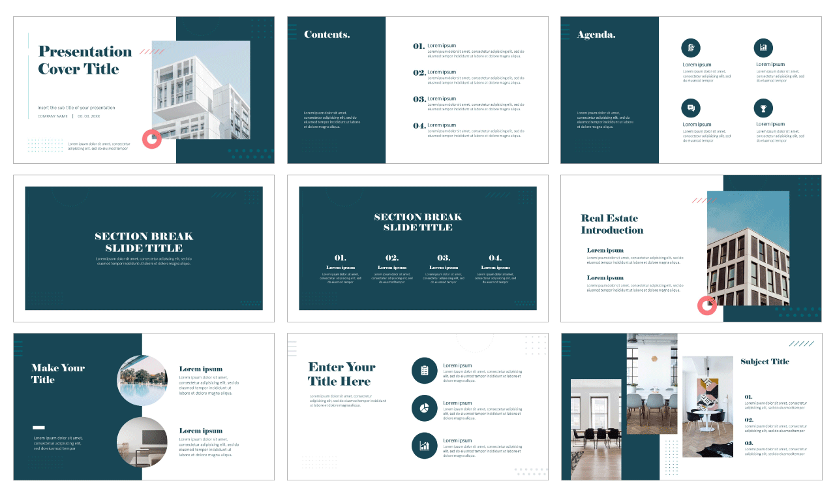
Task: Click the round table room photo on the Subject Title slide
Action: (x=707, y=407)
